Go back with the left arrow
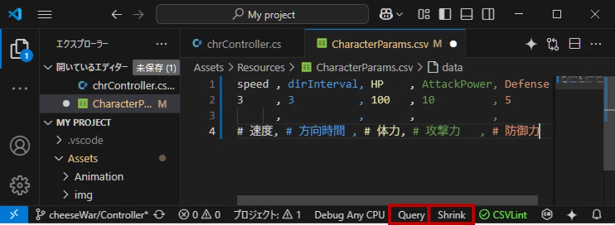This screenshot has width=615, height=225. tap(117, 15)
